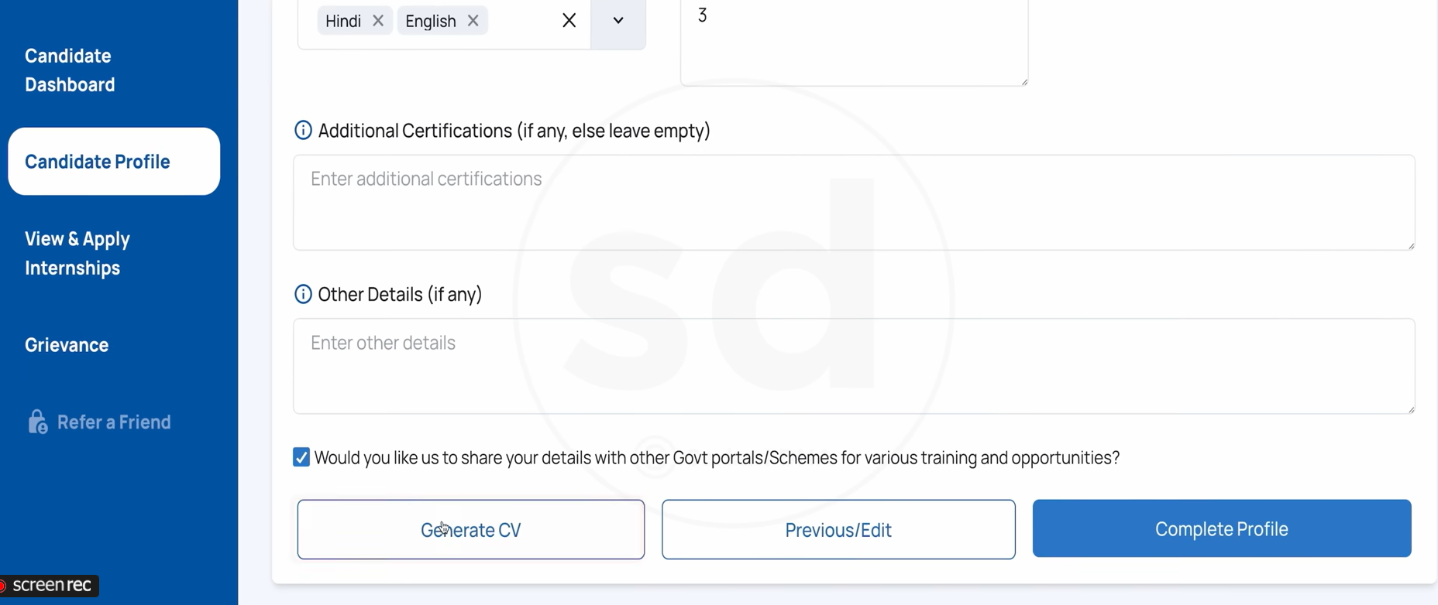Clear all selected languages
Image resolution: width=1438 pixels, height=605 pixels.
click(x=569, y=21)
